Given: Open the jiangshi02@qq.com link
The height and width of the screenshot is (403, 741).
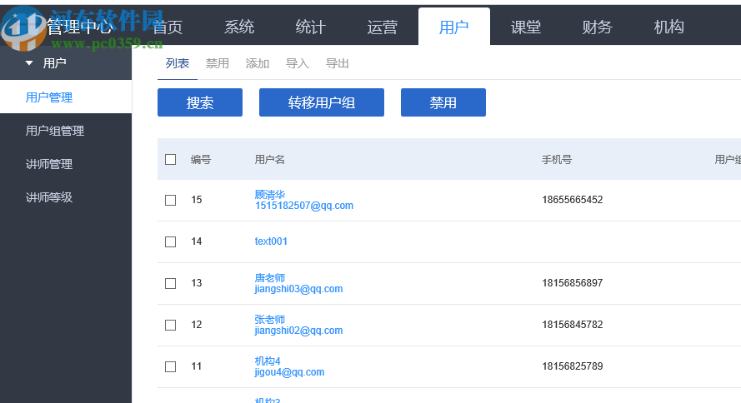Looking at the screenshot, I should coord(298,331).
